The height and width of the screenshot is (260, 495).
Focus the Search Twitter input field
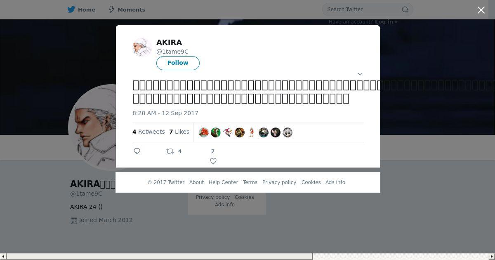(x=363, y=9)
